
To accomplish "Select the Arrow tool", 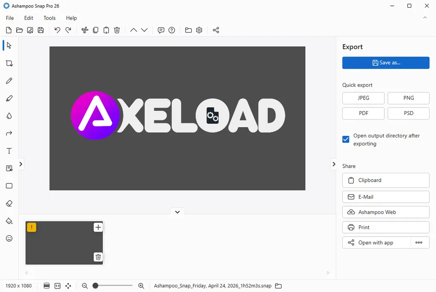I will (9, 134).
